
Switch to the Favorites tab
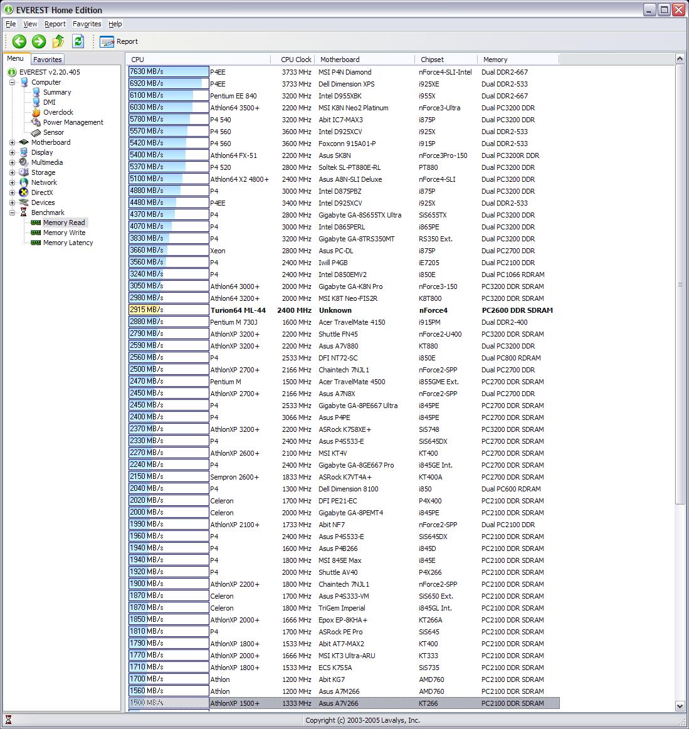pyautogui.click(x=48, y=60)
